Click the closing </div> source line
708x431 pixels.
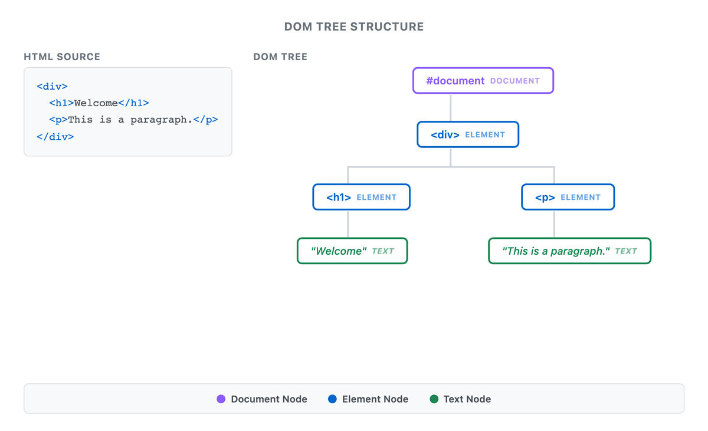coord(55,137)
